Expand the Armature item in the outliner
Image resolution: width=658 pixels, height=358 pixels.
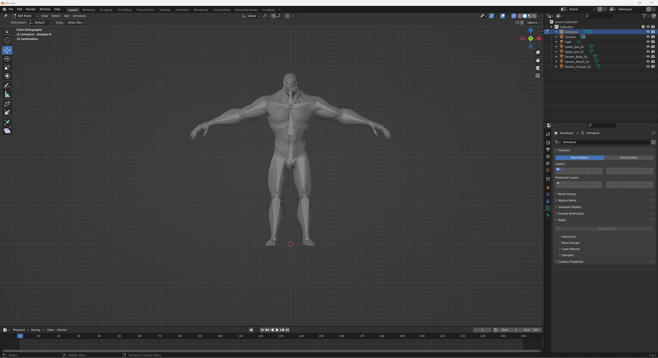[557, 32]
